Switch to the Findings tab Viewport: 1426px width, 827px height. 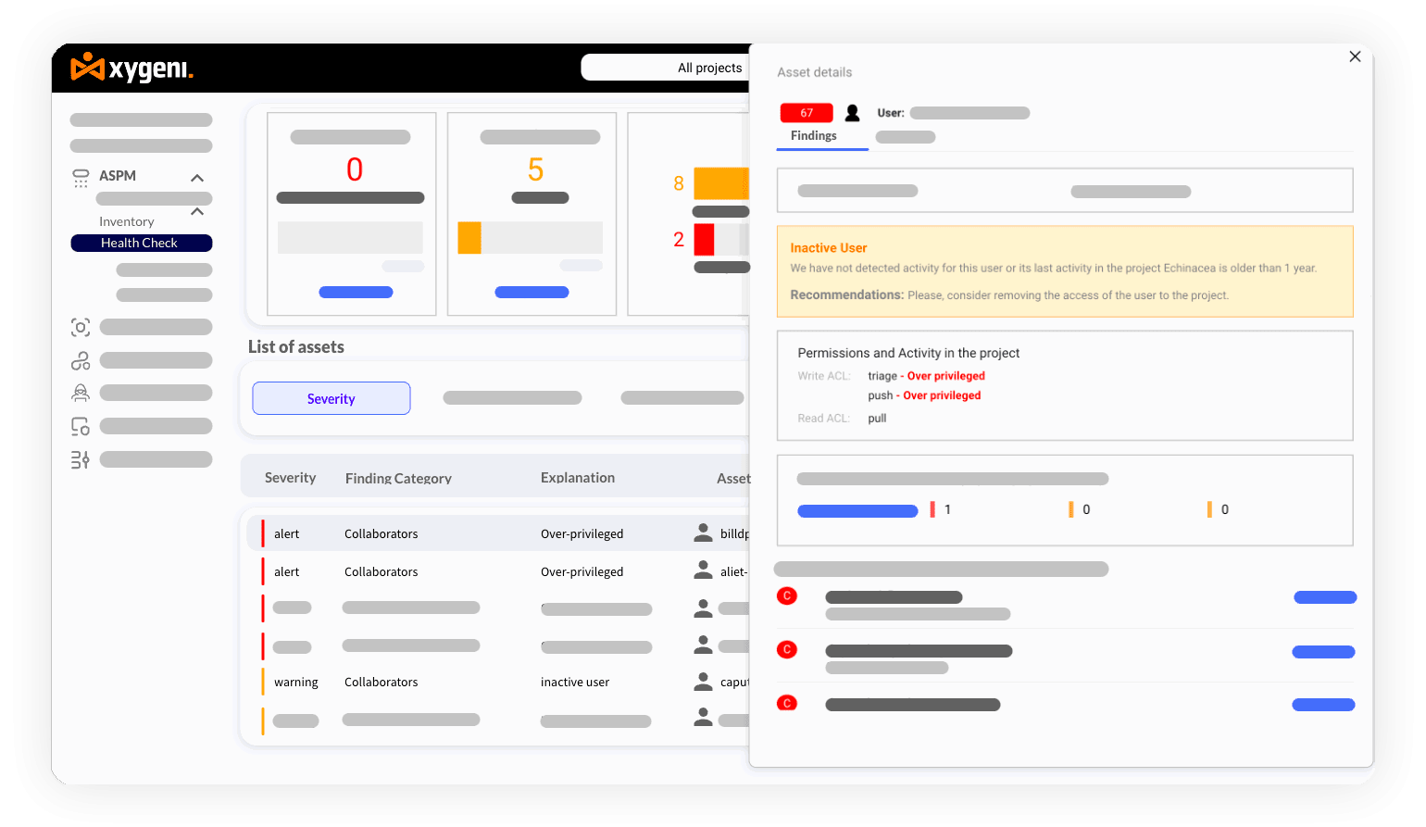coord(813,136)
